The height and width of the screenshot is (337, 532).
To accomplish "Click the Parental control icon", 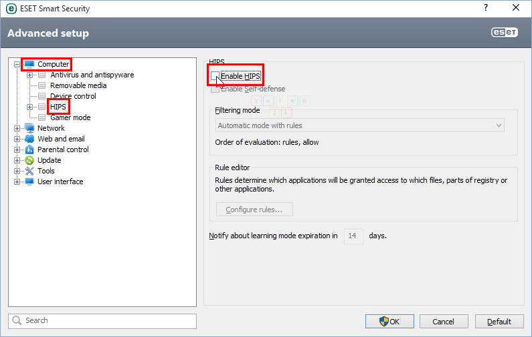I will click(x=29, y=149).
